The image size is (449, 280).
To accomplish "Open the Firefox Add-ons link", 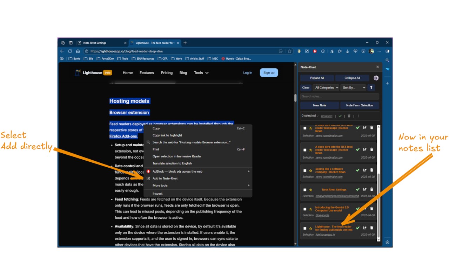I will click(123, 136).
